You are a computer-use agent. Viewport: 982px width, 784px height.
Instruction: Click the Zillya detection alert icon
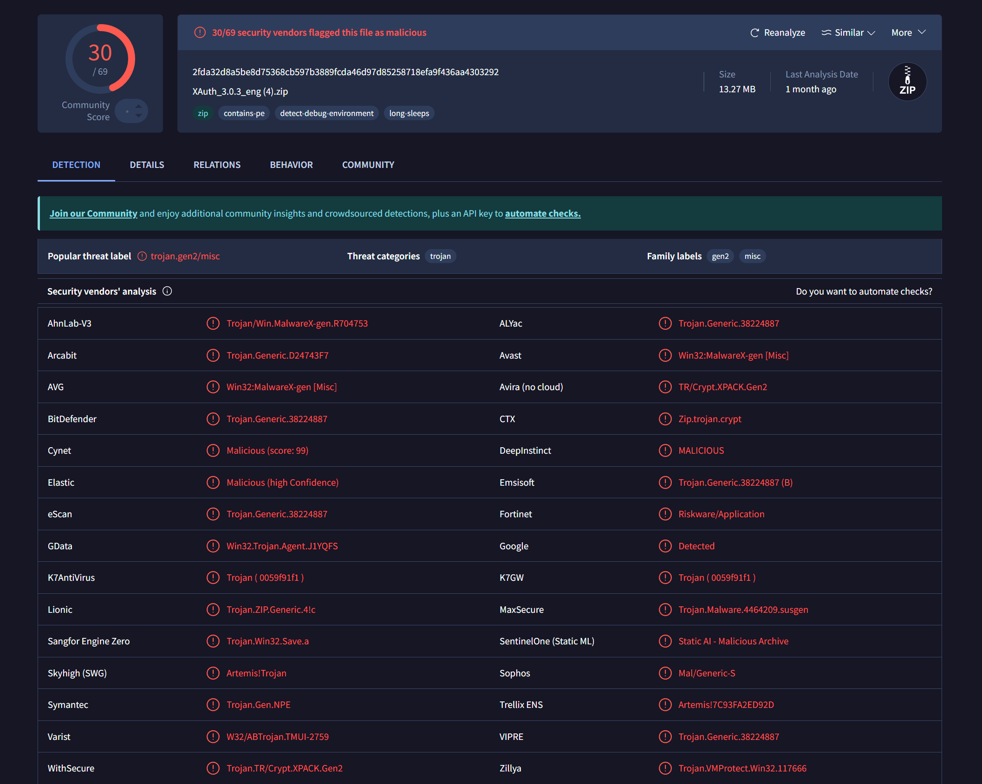pyautogui.click(x=665, y=768)
